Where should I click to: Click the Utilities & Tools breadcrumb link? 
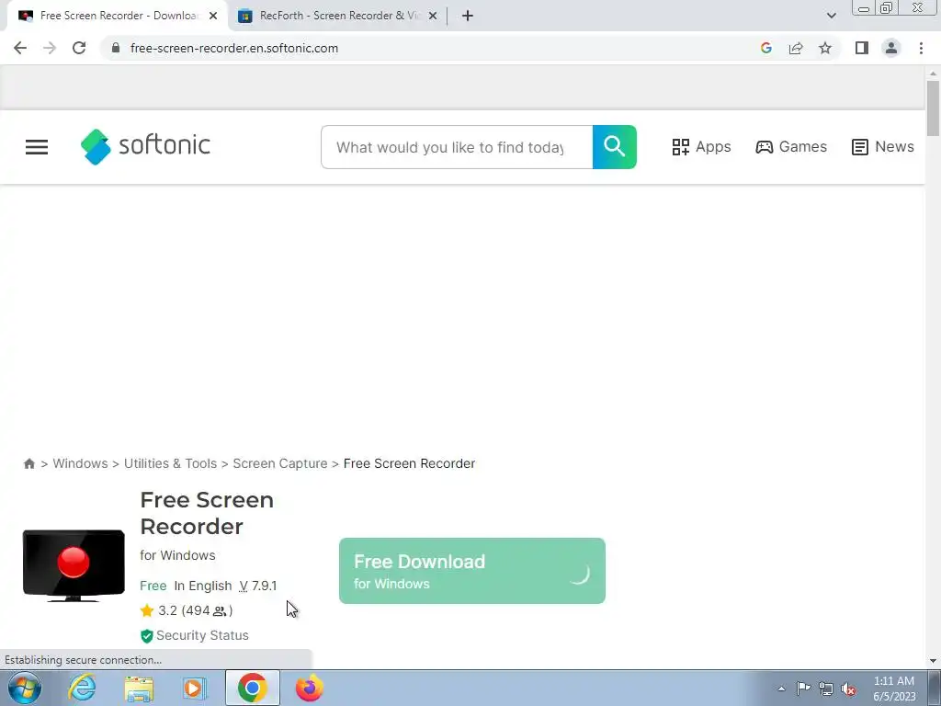point(170,463)
